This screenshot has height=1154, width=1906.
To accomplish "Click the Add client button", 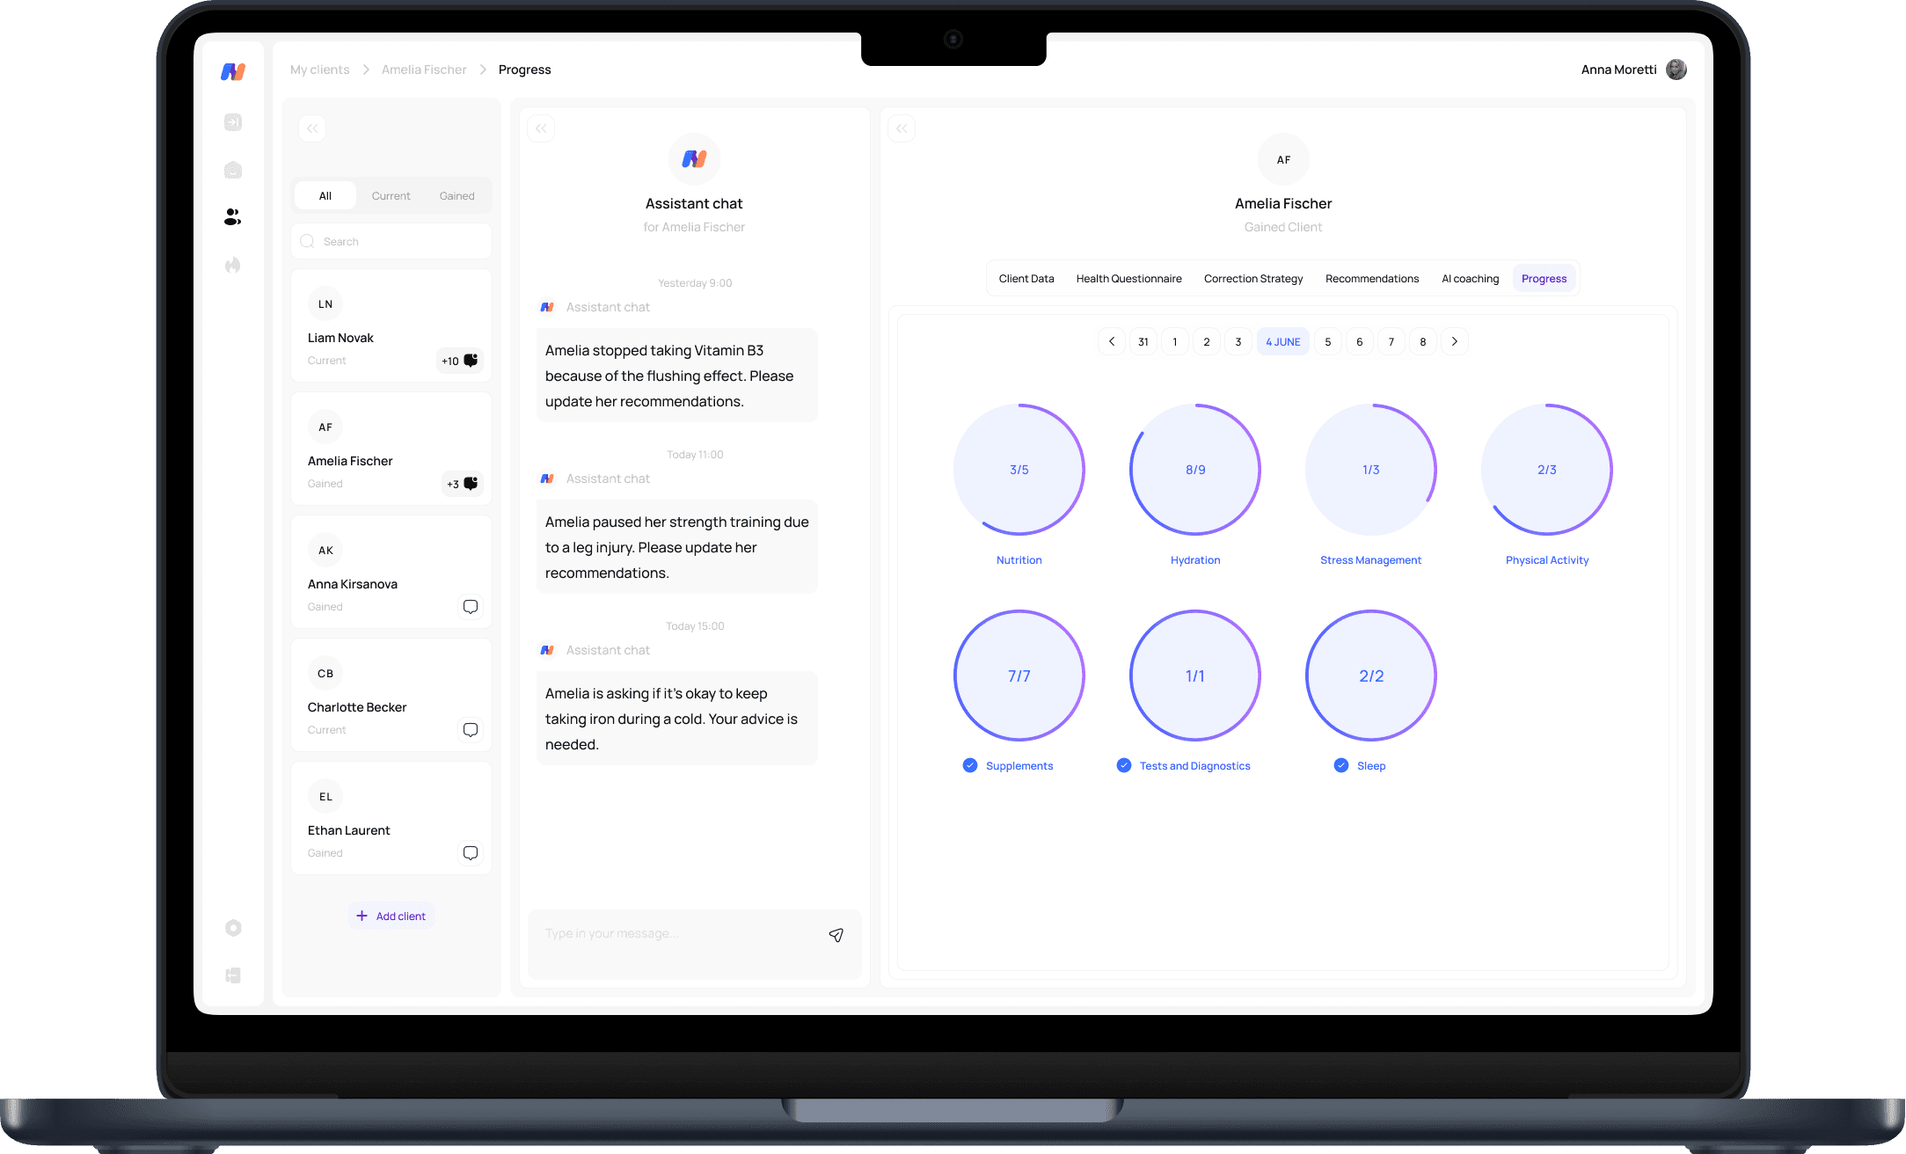I will coord(391,916).
